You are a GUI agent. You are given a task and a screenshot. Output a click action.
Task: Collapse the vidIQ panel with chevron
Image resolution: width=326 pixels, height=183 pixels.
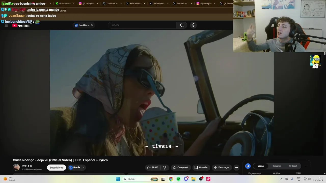[306, 166]
